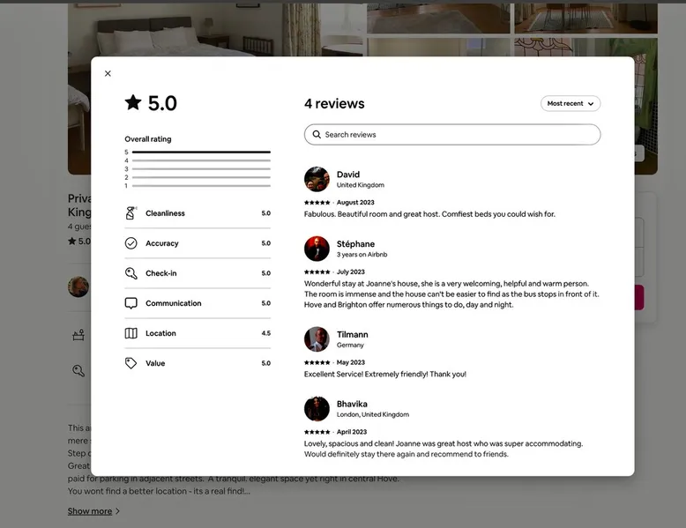This screenshot has width=686, height=528.
Task: Click reviewer name Bhavika
Action: point(352,404)
